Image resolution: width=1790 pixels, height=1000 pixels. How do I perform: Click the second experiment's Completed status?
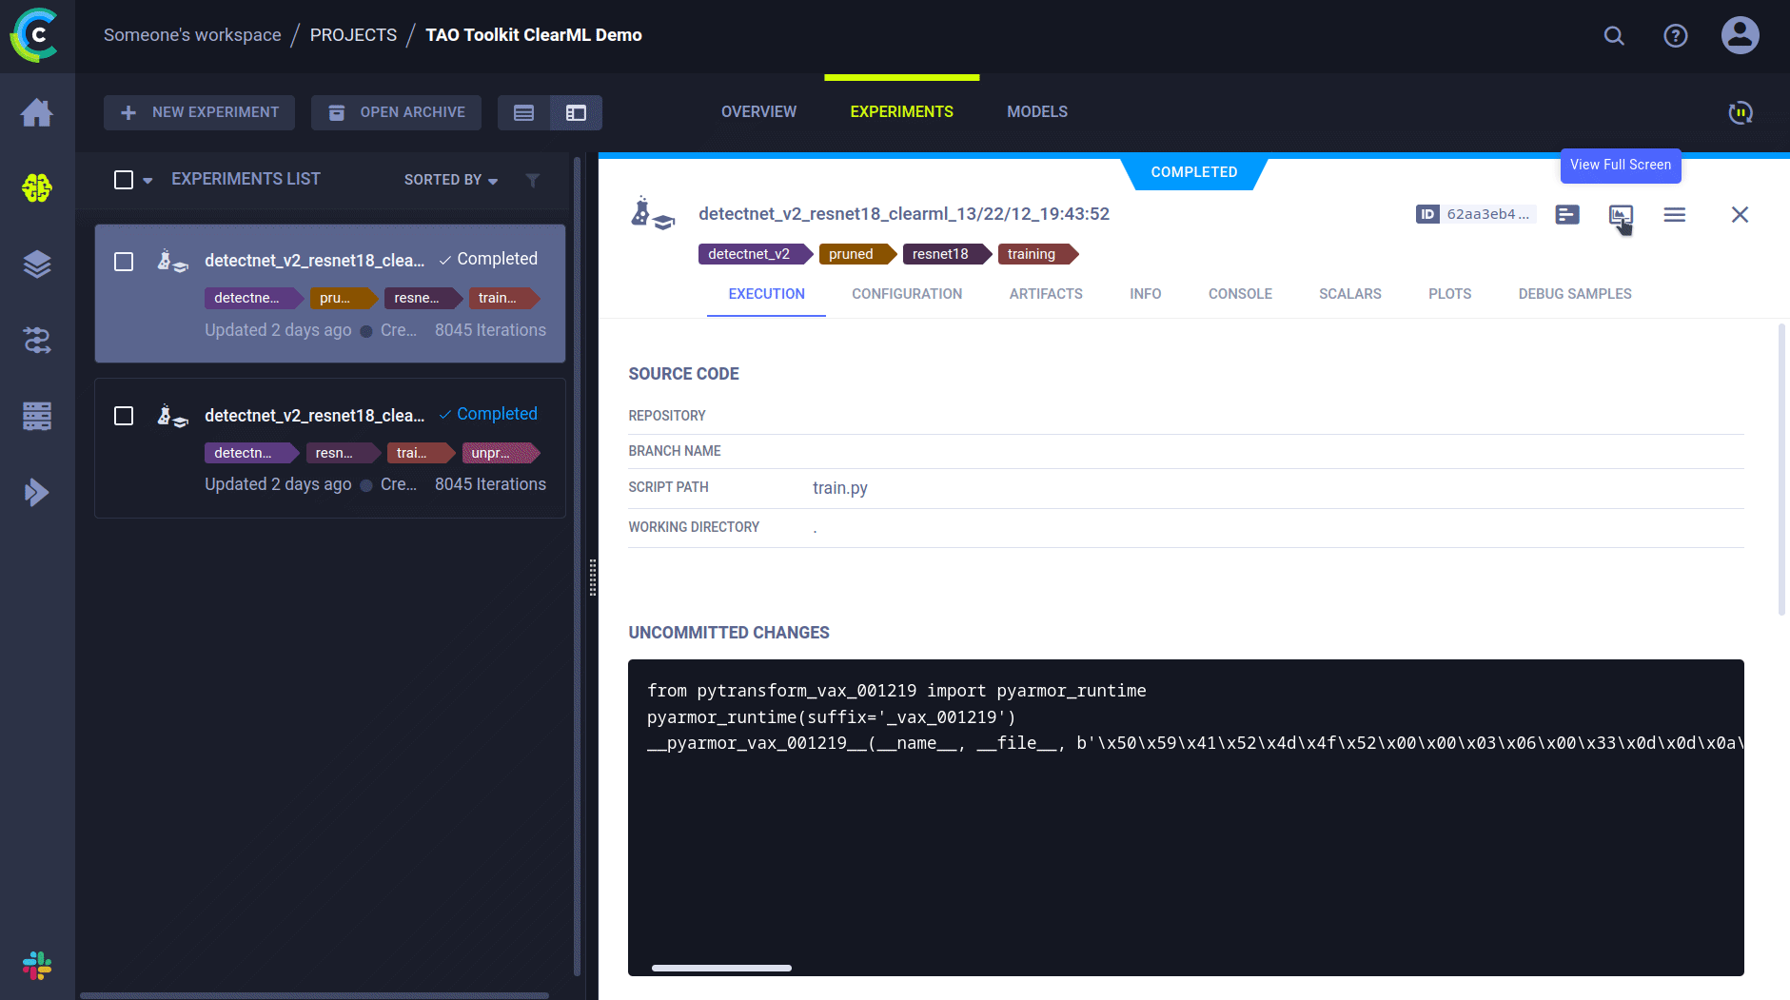click(x=488, y=414)
